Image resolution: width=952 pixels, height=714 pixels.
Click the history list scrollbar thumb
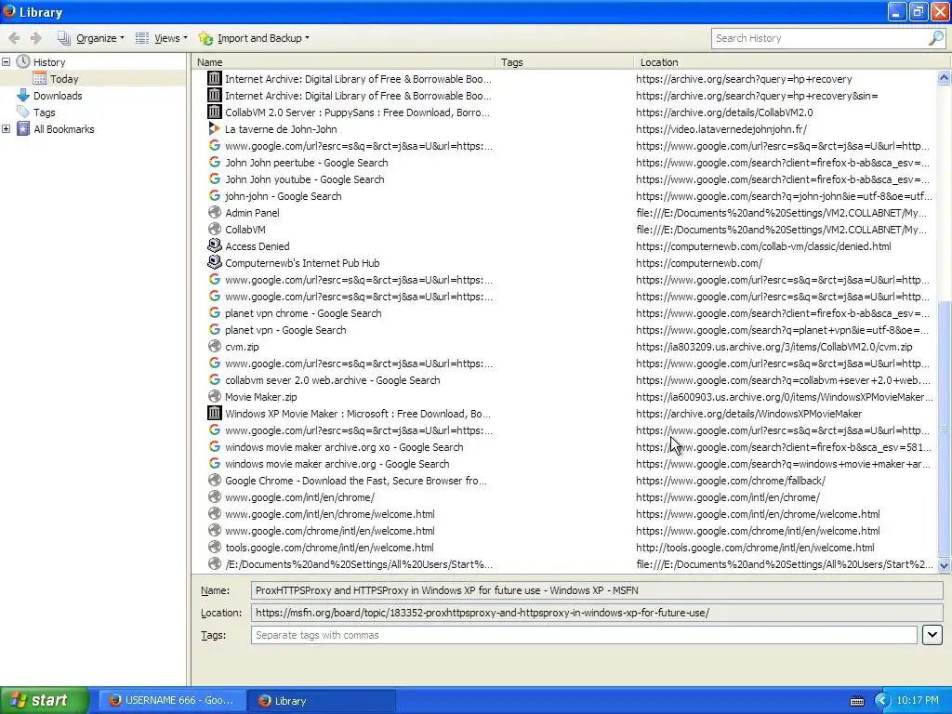tap(944, 429)
